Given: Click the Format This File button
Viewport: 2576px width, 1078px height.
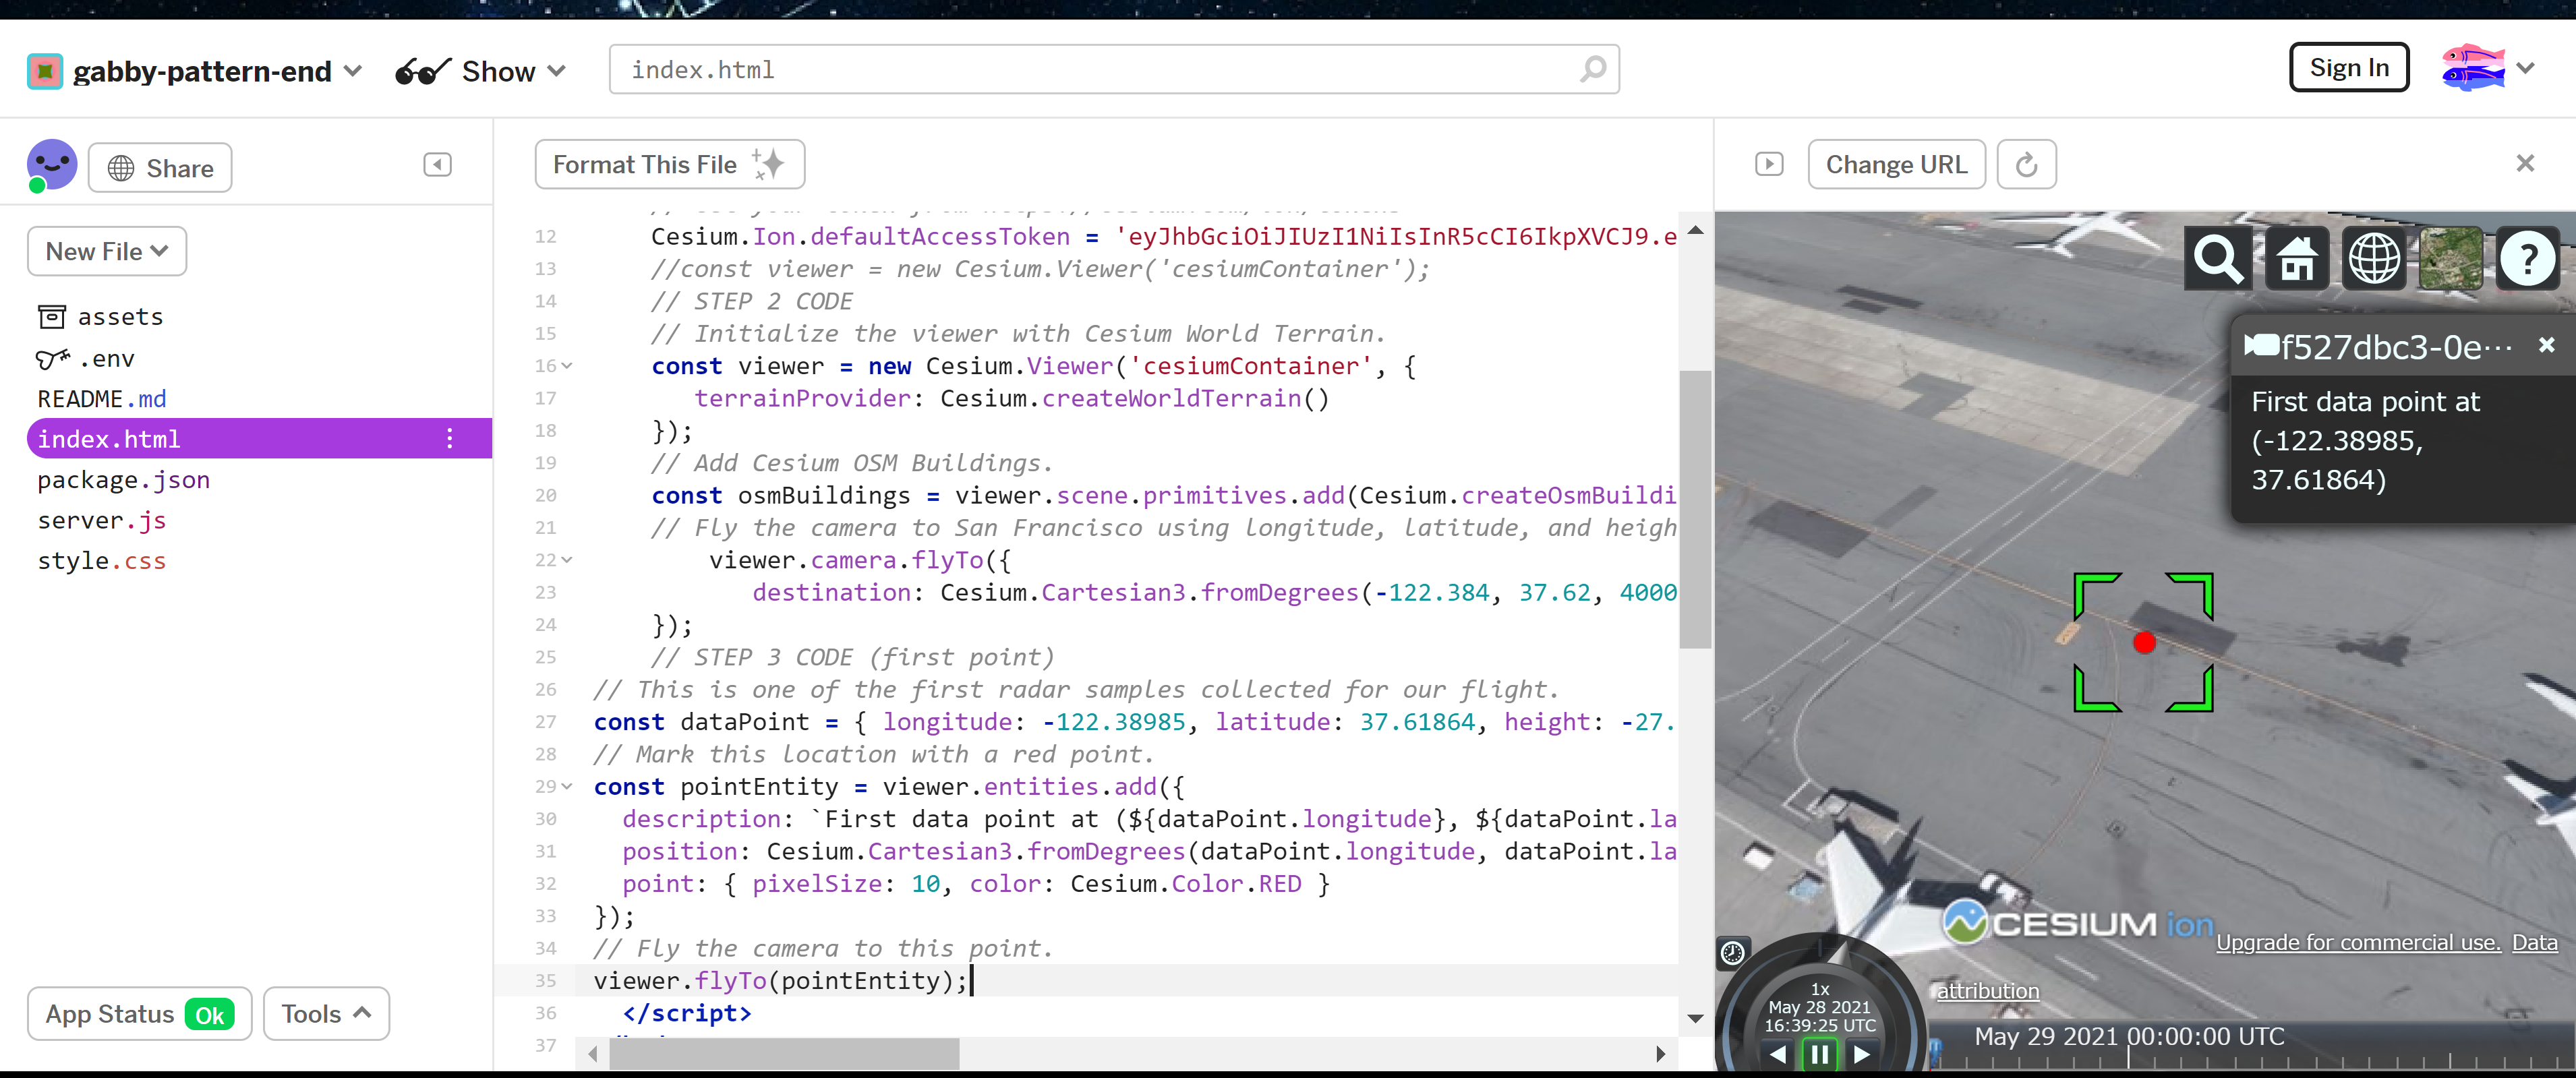Looking at the screenshot, I should (x=669, y=165).
